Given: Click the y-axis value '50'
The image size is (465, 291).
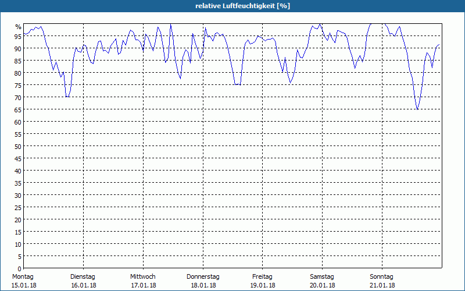Looking at the screenshot, I should 18,147.
